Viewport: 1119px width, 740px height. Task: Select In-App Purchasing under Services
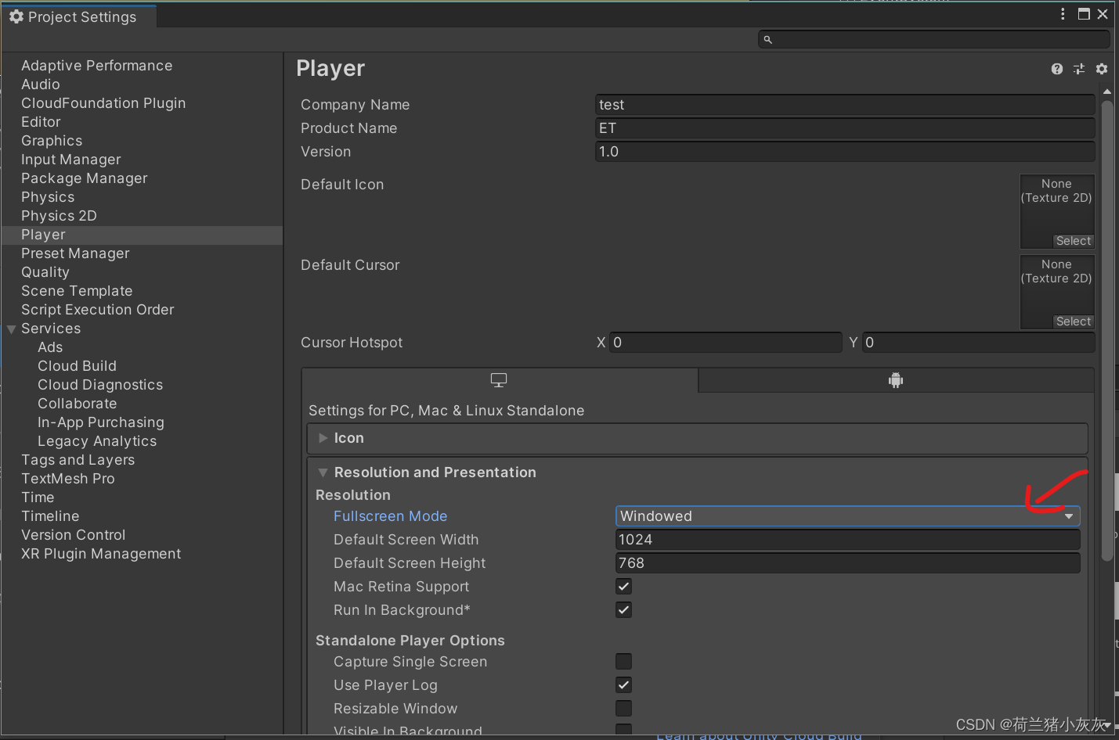click(x=101, y=422)
